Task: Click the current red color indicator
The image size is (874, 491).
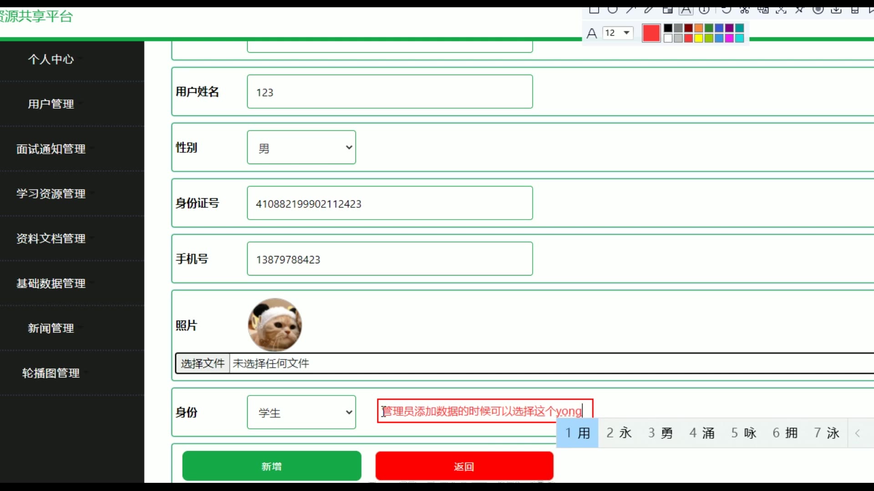Action: pyautogui.click(x=651, y=33)
